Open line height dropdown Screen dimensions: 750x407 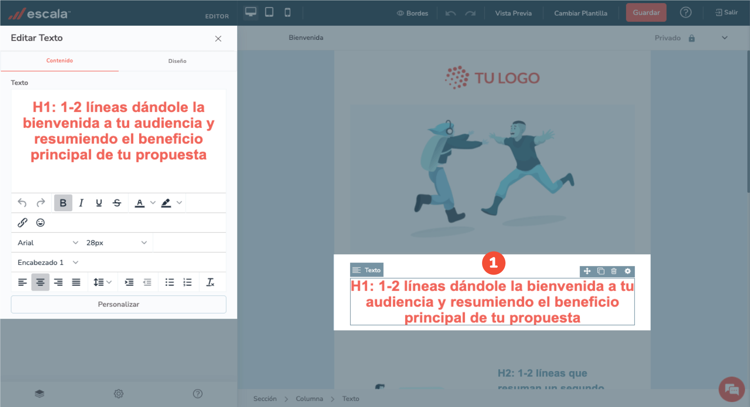coord(102,282)
